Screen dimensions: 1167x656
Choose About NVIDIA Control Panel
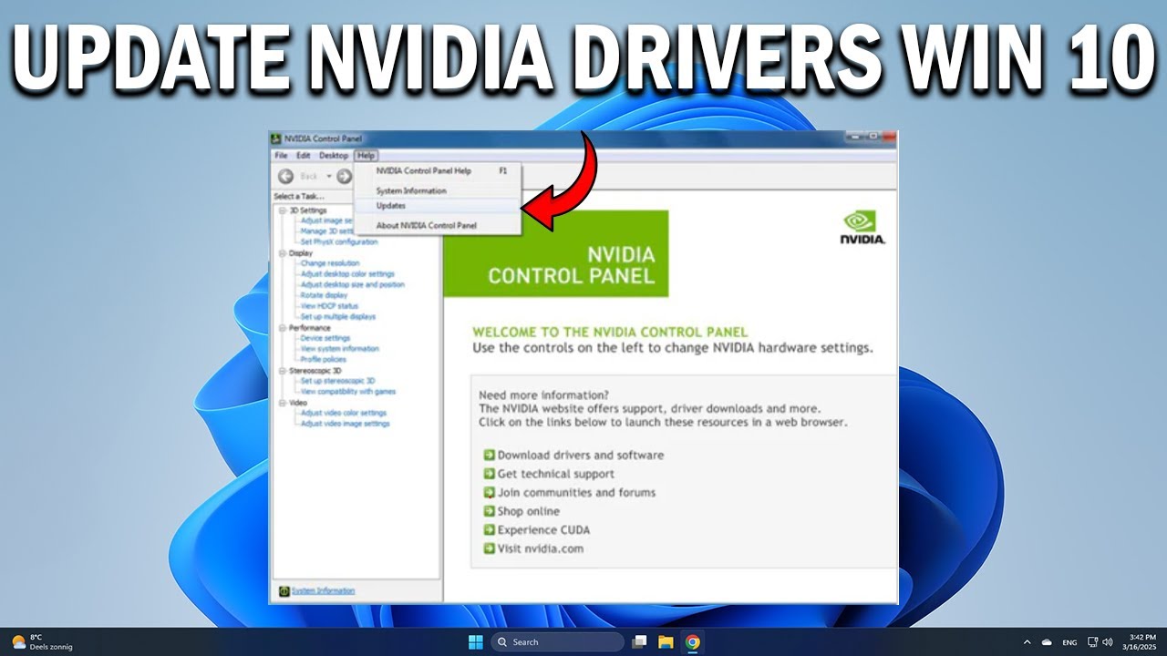pyautogui.click(x=438, y=225)
